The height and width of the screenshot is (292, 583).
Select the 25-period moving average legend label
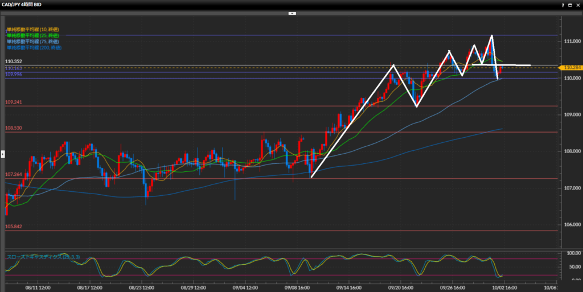(x=32, y=35)
